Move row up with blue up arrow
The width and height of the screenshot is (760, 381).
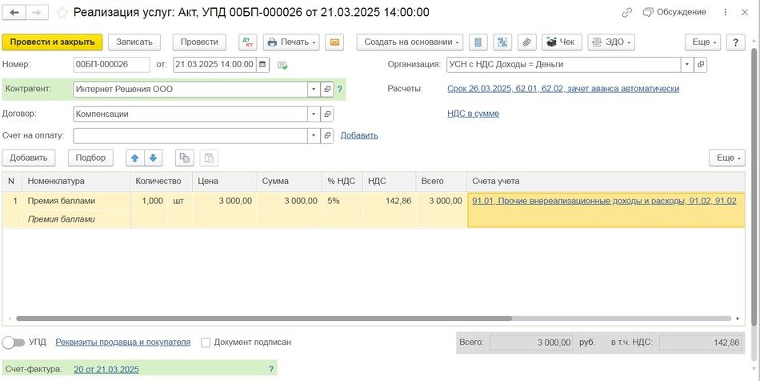coord(134,158)
